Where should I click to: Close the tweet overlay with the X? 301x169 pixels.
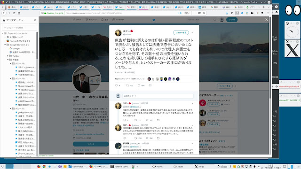pos(267,20)
